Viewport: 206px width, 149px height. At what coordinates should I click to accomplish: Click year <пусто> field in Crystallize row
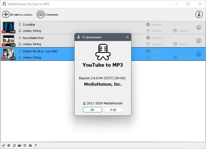[184, 31]
